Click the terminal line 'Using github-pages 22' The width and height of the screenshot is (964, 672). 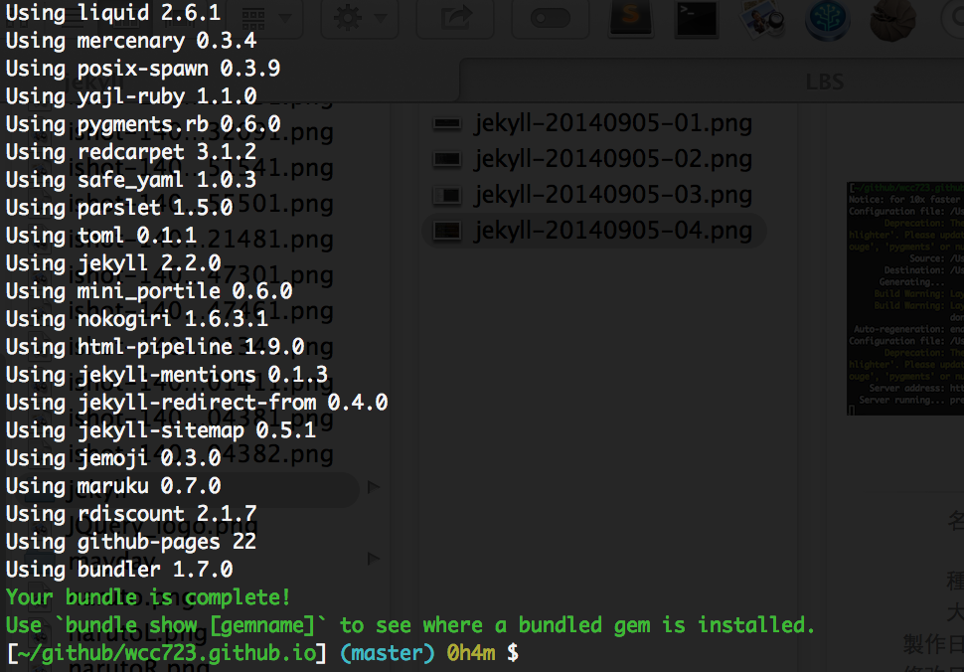click(131, 541)
